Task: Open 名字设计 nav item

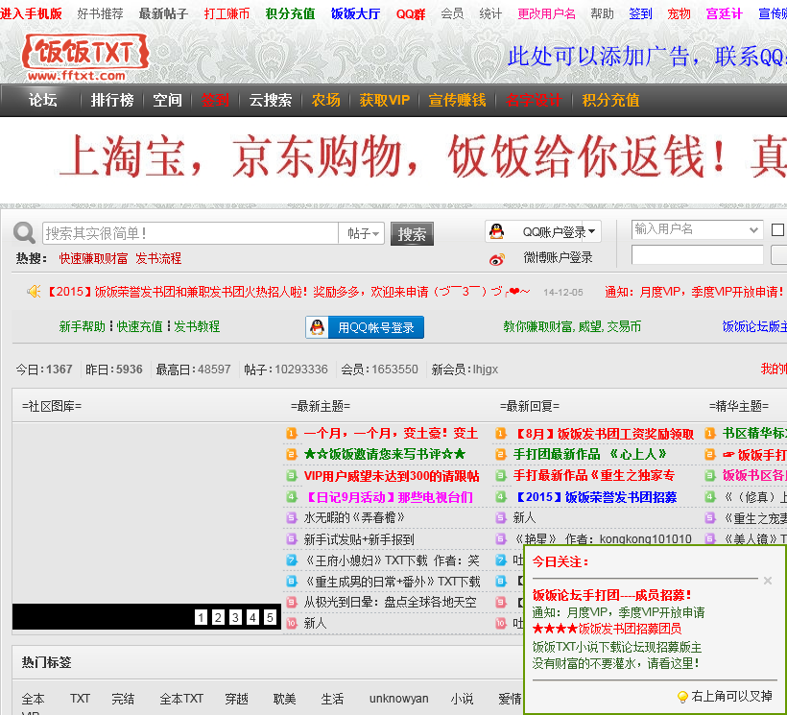Action: [534, 100]
